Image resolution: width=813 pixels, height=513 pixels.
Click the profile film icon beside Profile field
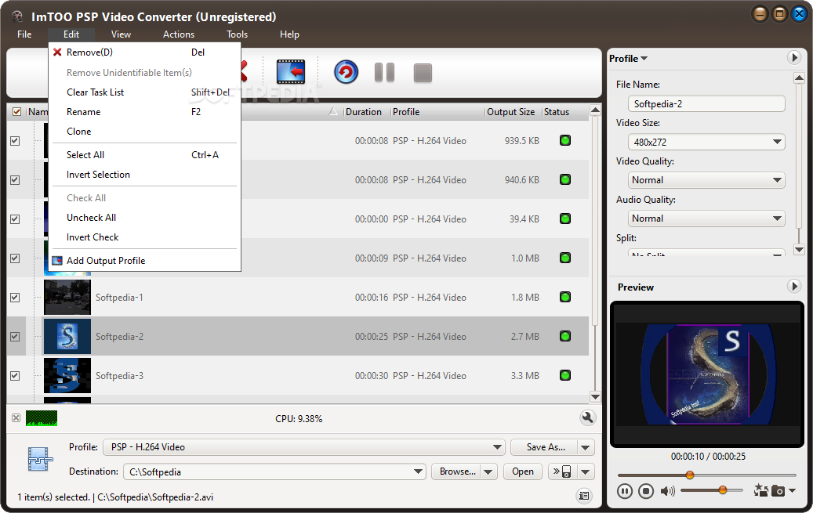click(x=41, y=459)
